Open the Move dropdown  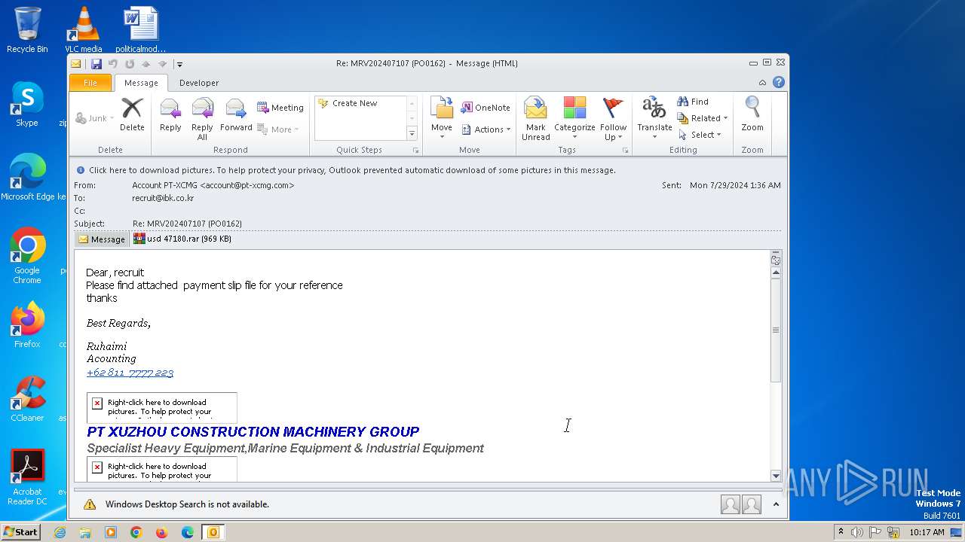point(442,118)
